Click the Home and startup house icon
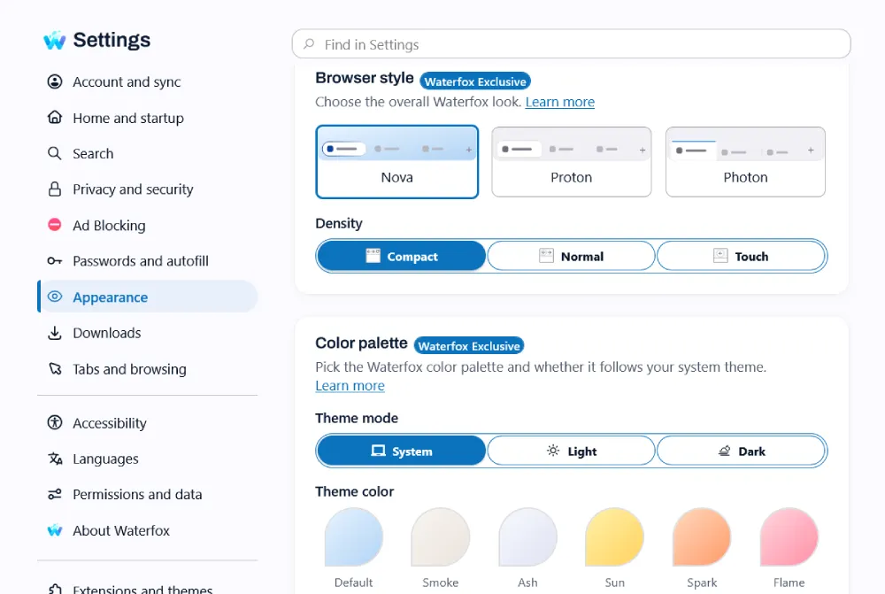 55,118
